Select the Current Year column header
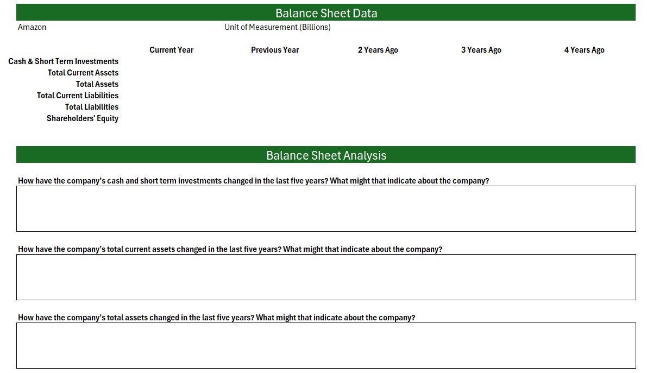 171,49
